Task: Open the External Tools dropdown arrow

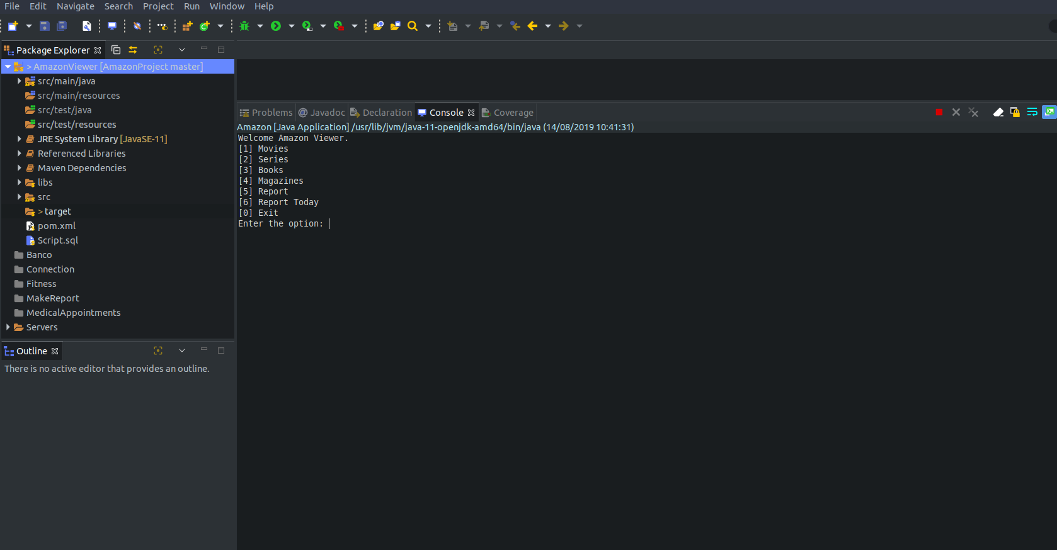Action: (x=355, y=26)
